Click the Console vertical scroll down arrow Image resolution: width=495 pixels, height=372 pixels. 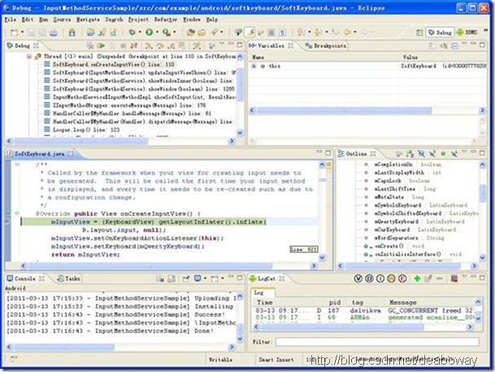point(240,340)
